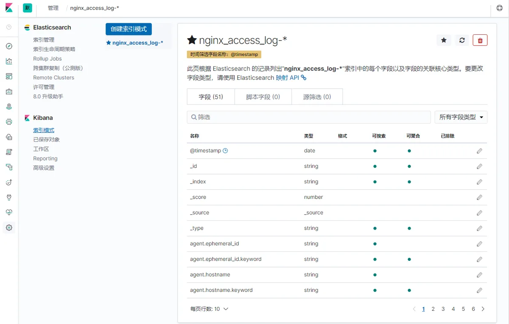Open Monitoring heartbeat icon

[x=9, y=212]
